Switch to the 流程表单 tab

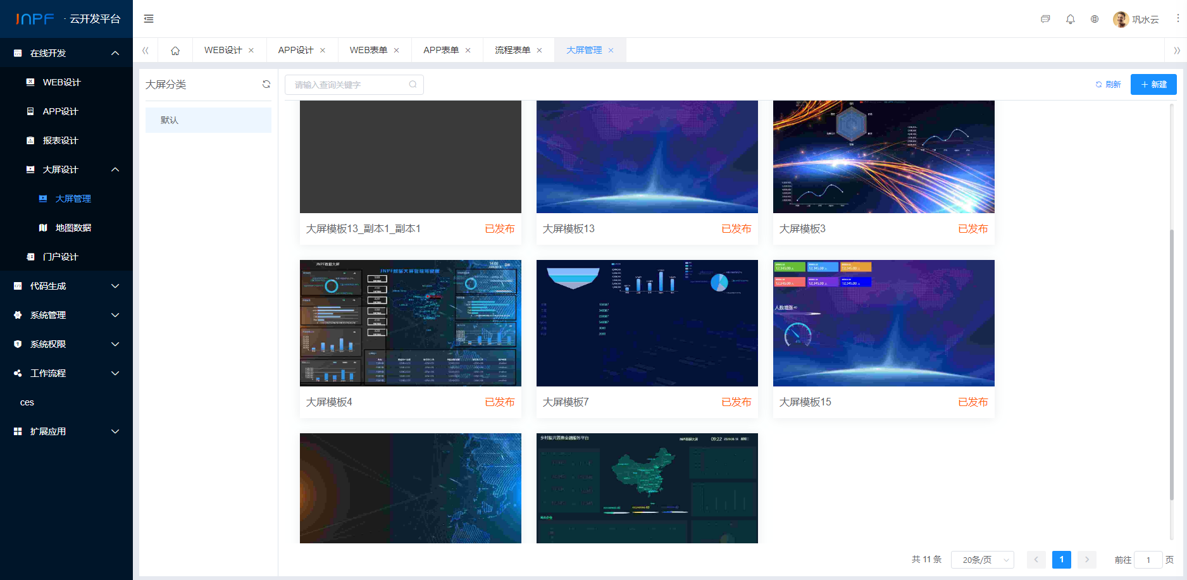513,51
